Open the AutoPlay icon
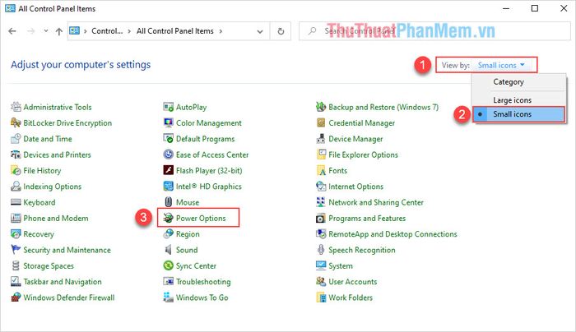 click(168, 107)
